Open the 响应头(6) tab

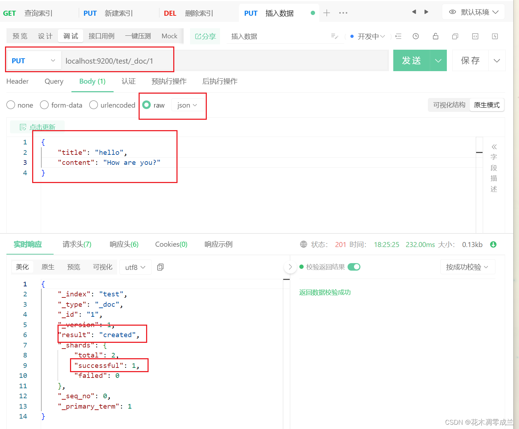[124, 244]
